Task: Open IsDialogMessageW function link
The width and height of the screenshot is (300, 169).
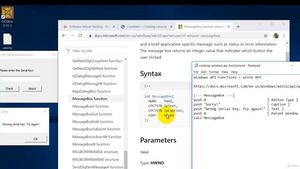Action: [x=94, y=84]
